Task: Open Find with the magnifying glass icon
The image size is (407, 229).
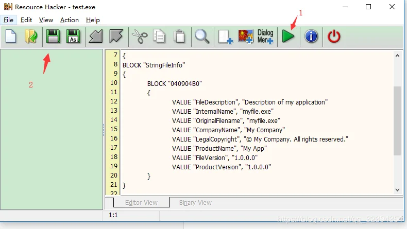Action: coord(202,37)
